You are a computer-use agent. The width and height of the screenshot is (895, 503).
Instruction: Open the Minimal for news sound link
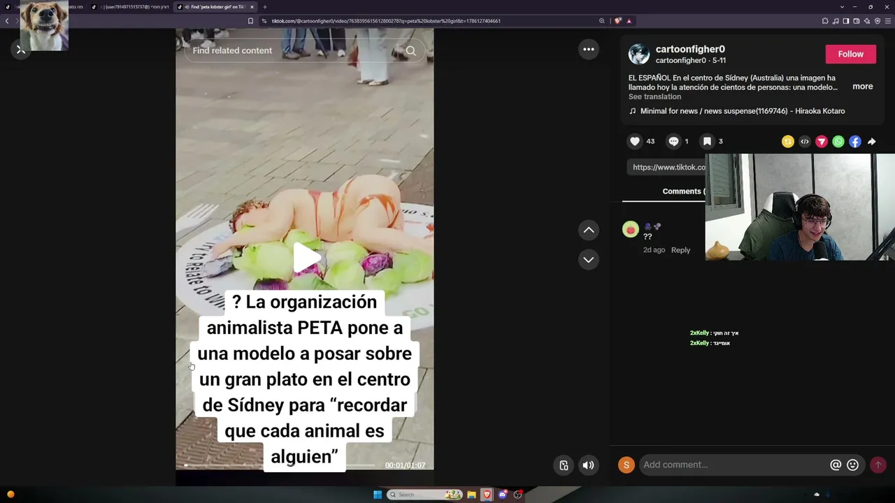click(x=743, y=111)
